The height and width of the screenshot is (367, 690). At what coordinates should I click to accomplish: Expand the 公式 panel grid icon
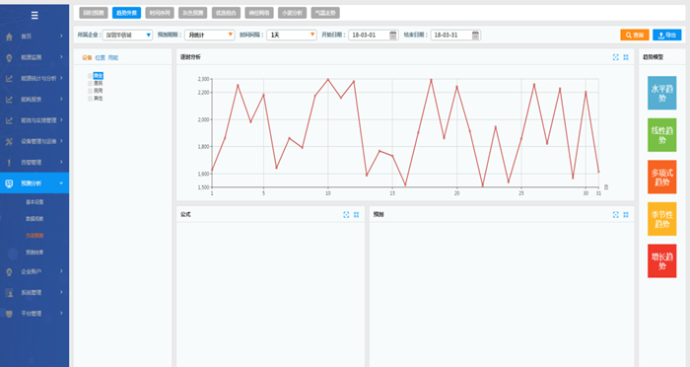point(357,214)
